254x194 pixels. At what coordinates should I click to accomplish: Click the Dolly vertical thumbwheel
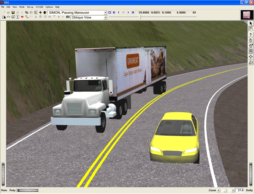(250, 174)
